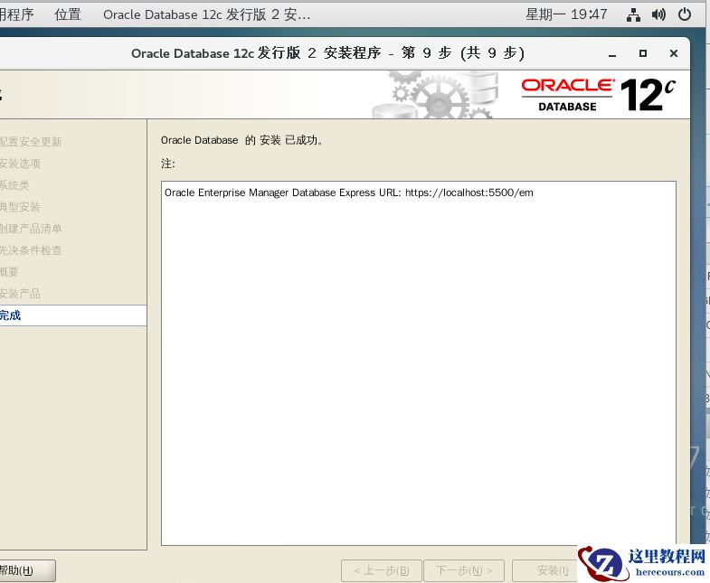Select the 先决条件检查 step
The width and height of the screenshot is (710, 583).
pyautogui.click(x=31, y=250)
